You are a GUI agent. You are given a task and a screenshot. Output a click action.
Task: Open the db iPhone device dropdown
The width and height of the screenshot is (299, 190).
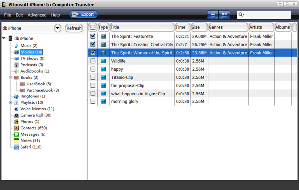click(x=58, y=28)
